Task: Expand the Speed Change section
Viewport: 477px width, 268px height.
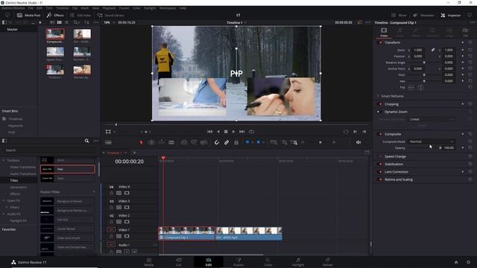Action: (x=395, y=156)
